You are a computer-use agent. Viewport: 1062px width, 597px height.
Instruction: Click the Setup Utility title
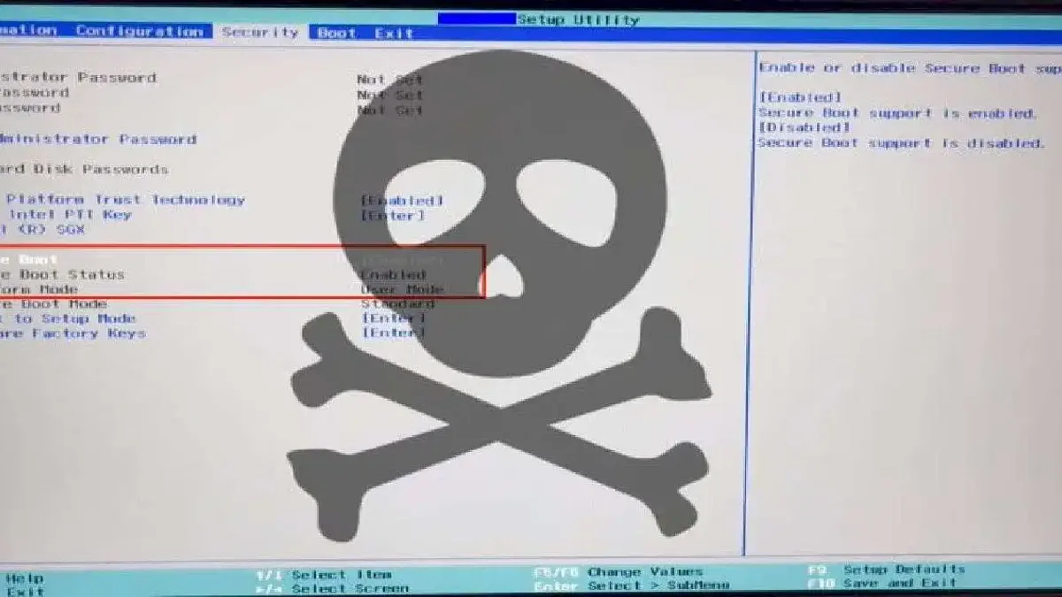point(578,19)
